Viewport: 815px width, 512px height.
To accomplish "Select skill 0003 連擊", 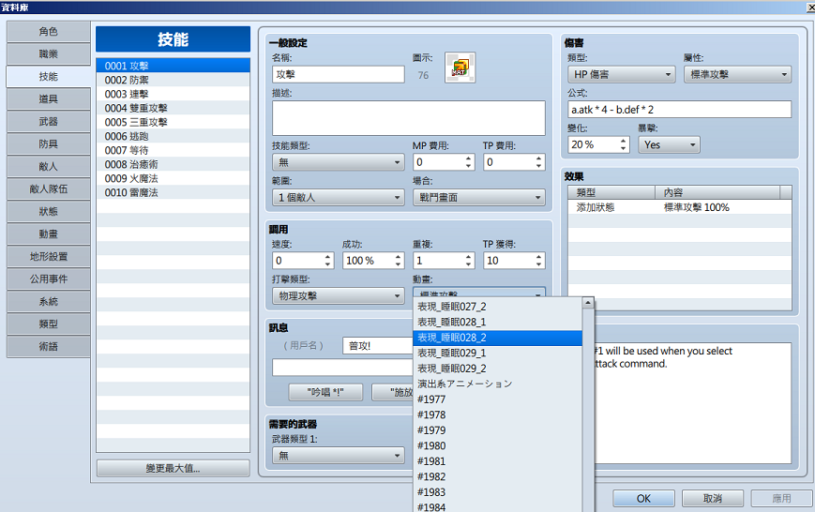I will point(174,94).
